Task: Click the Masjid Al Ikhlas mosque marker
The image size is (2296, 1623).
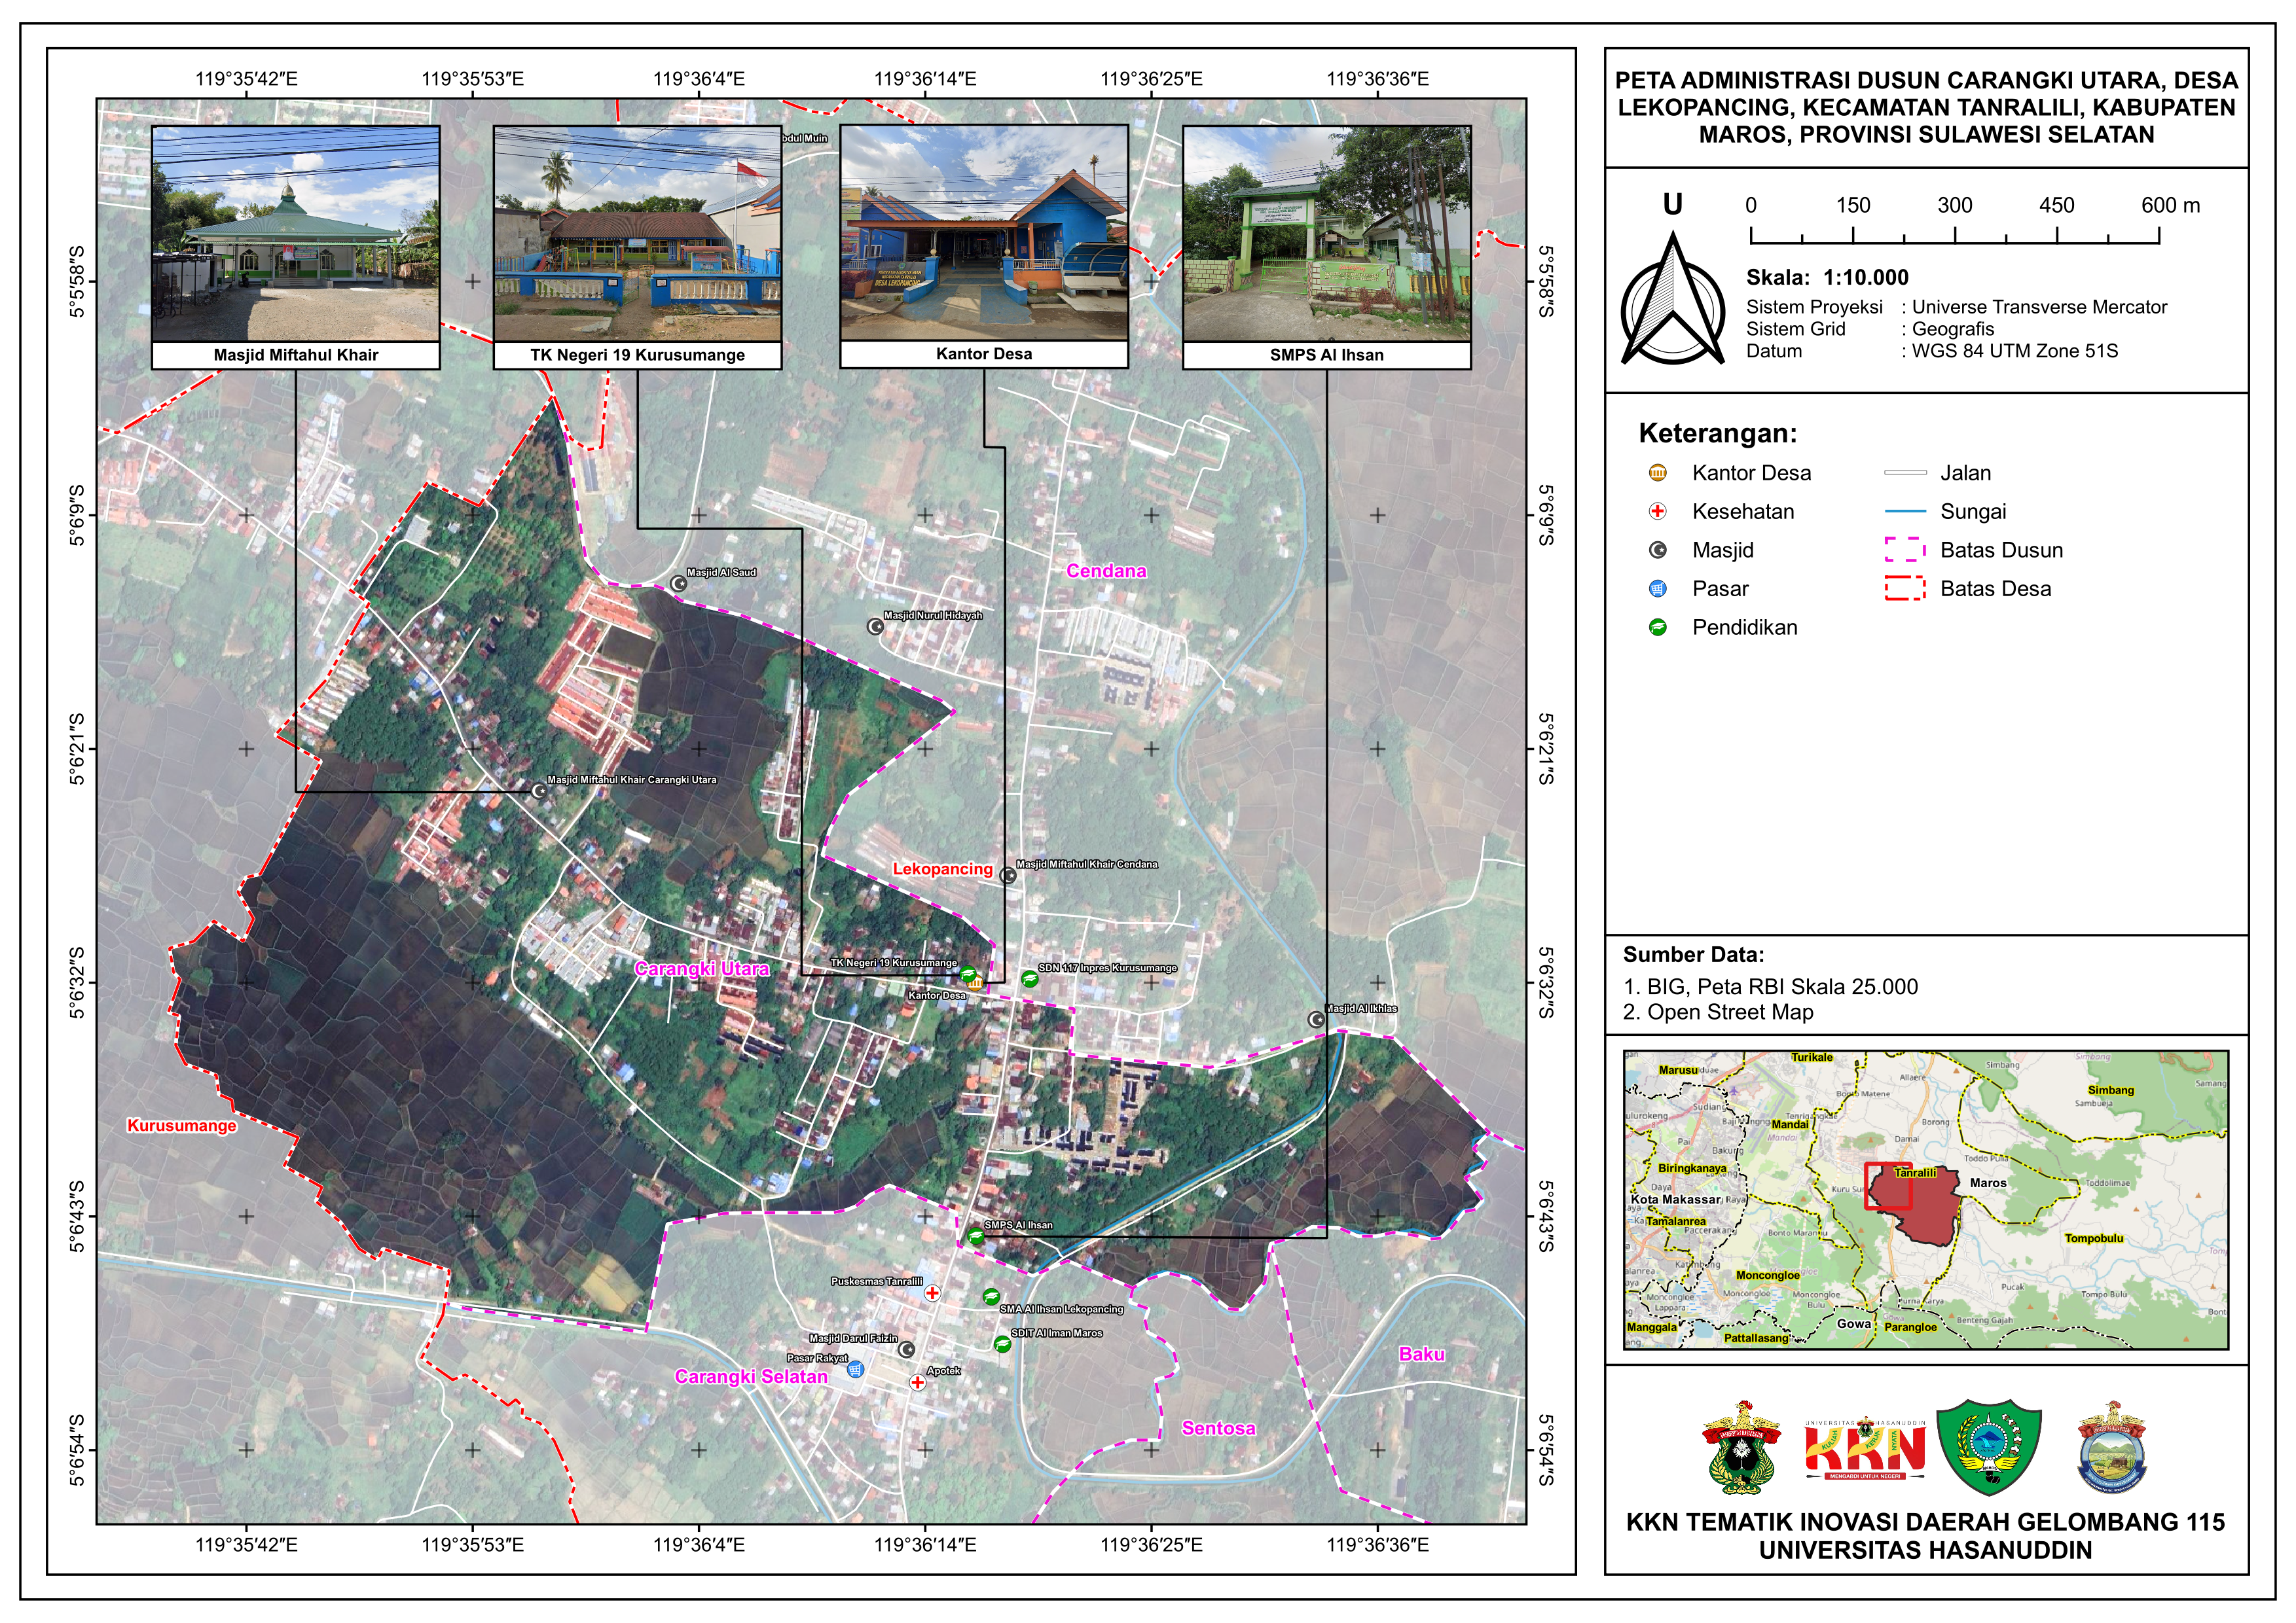Action: (1317, 1020)
